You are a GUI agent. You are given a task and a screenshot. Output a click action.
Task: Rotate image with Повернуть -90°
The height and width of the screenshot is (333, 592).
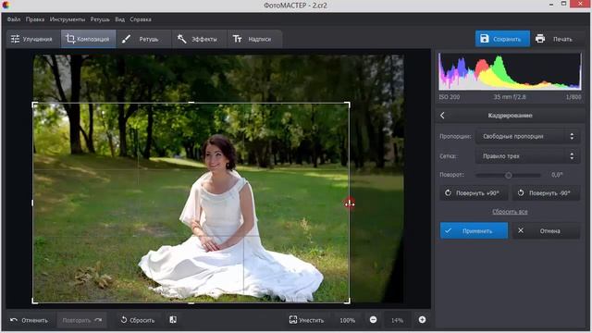[x=546, y=193]
